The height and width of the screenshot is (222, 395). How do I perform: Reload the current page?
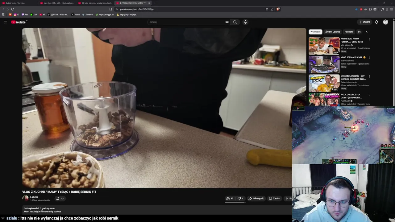tap(13, 9)
